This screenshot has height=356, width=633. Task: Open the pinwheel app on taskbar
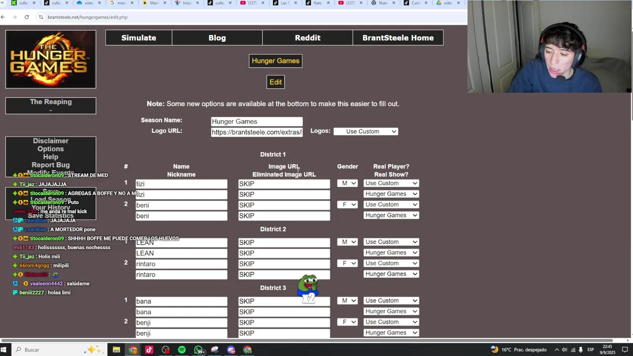tap(215, 350)
